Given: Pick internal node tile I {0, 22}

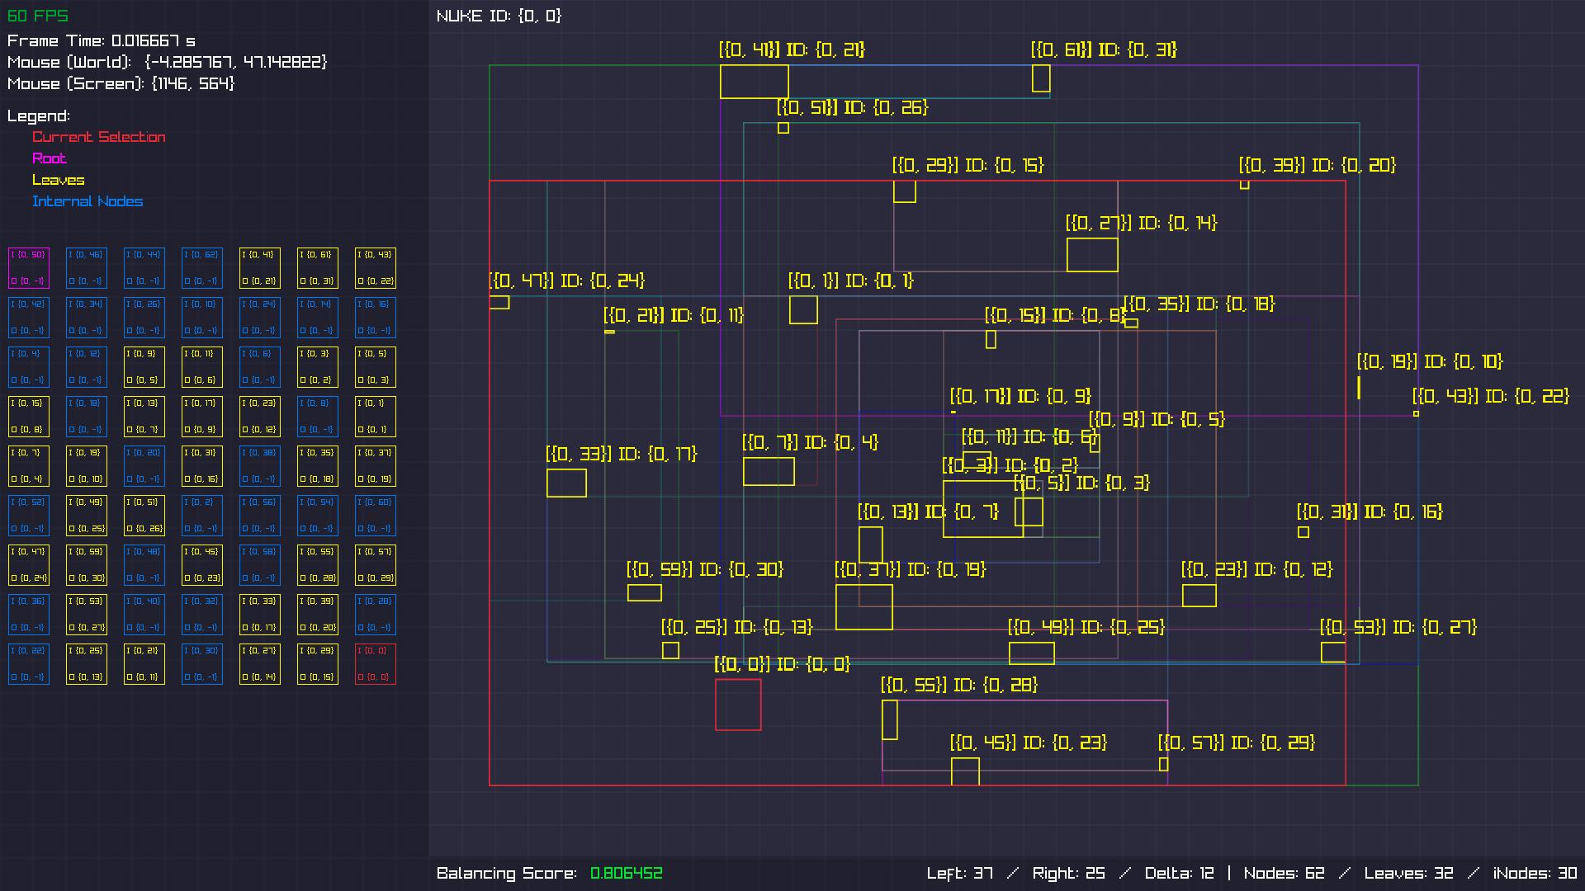Looking at the screenshot, I should click(29, 664).
